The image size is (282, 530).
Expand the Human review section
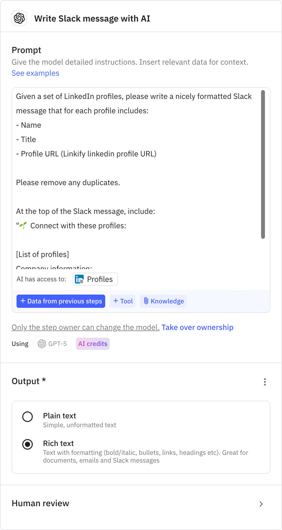pyautogui.click(x=261, y=504)
